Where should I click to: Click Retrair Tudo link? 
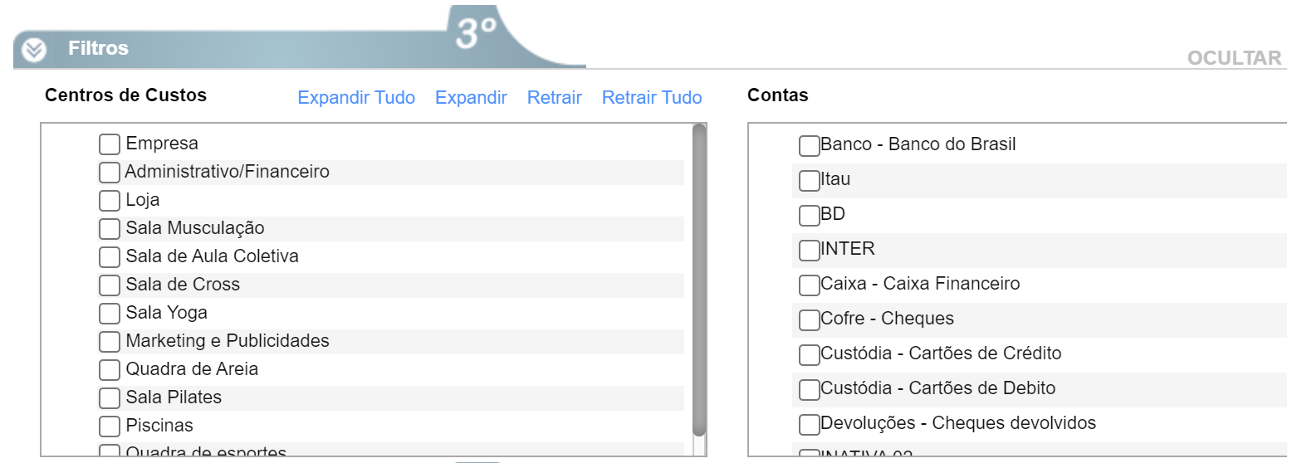click(x=652, y=98)
